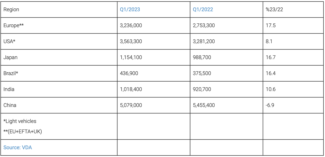Select the Japan row label
This screenshot has width=325, height=157.
(10, 57)
